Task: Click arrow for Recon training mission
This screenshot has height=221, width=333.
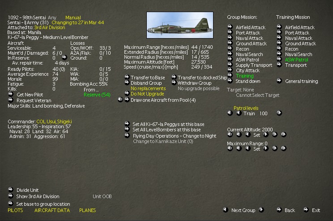Action: [279, 48]
